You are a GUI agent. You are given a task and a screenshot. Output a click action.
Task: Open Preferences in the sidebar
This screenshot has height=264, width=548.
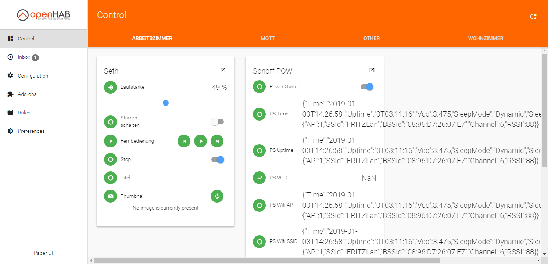(44, 131)
